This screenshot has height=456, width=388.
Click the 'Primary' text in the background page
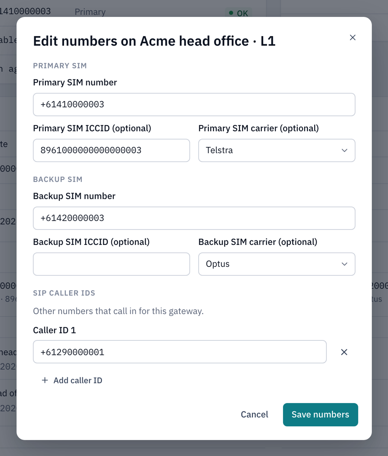coord(90,12)
